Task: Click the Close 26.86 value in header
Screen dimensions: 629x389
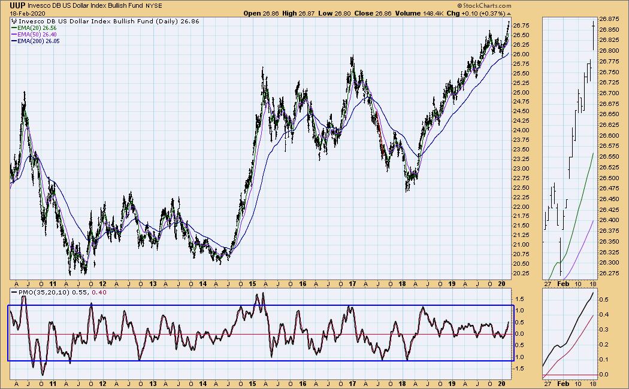Action: coord(373,13)
